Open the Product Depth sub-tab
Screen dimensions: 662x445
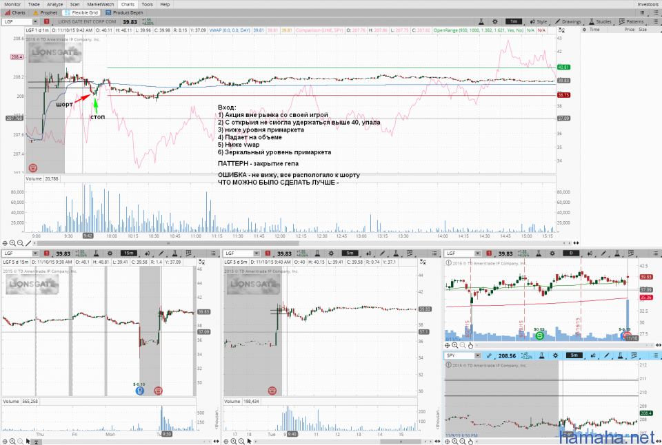(124, 12)
